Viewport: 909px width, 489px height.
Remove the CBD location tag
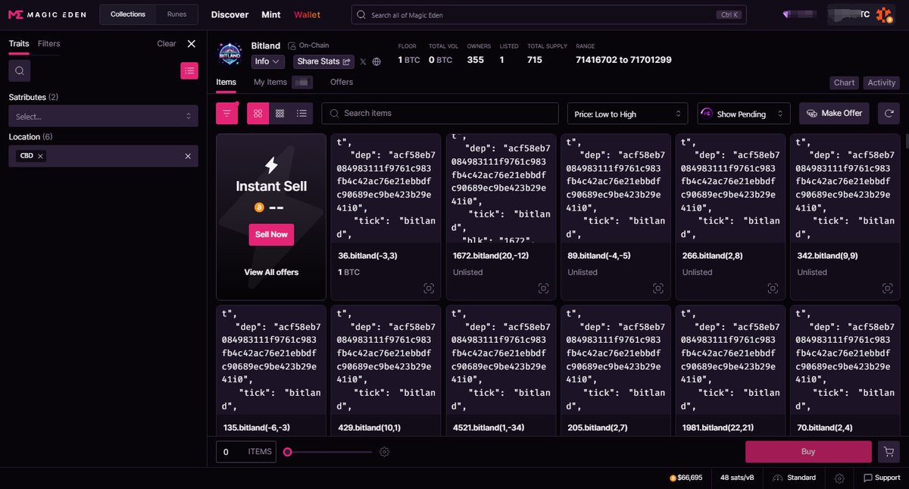tap(40, 156)
